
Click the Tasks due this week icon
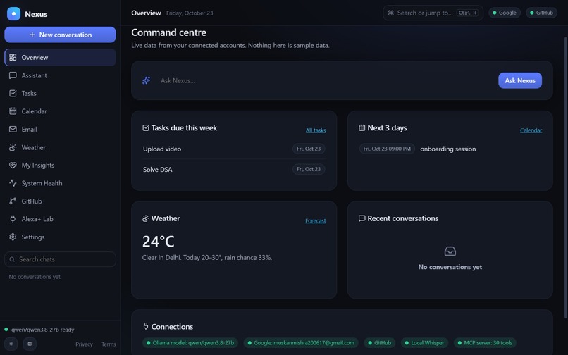tap(146, 128)
